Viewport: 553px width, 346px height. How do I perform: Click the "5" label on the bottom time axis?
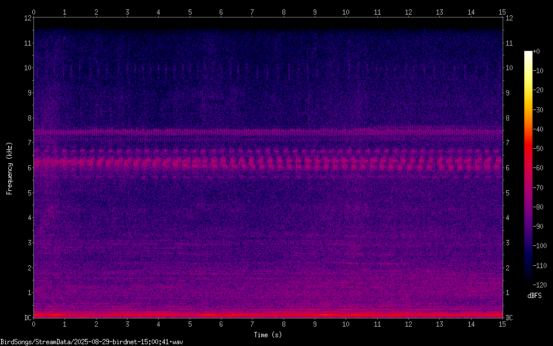(x=190, y=324)
